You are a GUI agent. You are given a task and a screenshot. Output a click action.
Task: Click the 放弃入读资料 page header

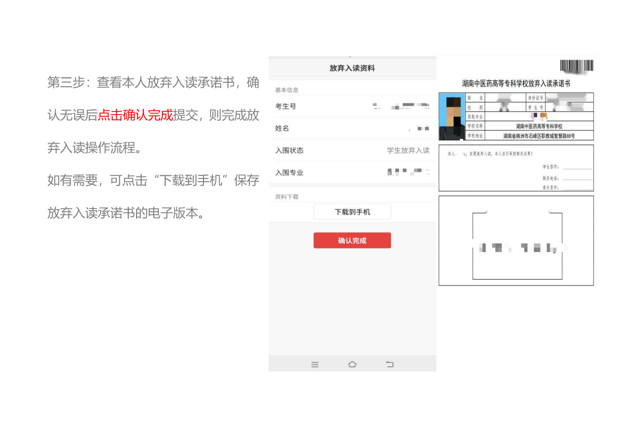point(352,68)
